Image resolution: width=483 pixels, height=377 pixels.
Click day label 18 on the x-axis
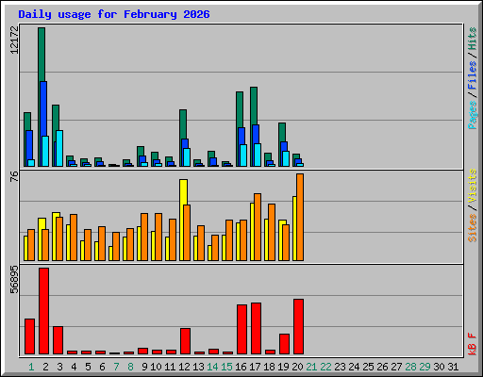coord(269,367)
